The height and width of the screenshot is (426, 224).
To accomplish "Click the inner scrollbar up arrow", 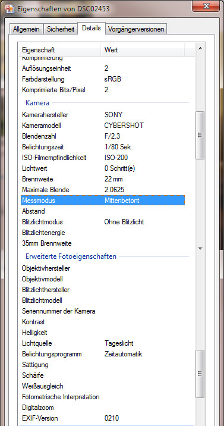I will 200,49.
